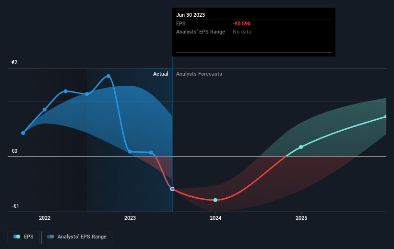
Task: Select the highlighted Jun 30 2023 data point
Action: click(x=172, y=189)
